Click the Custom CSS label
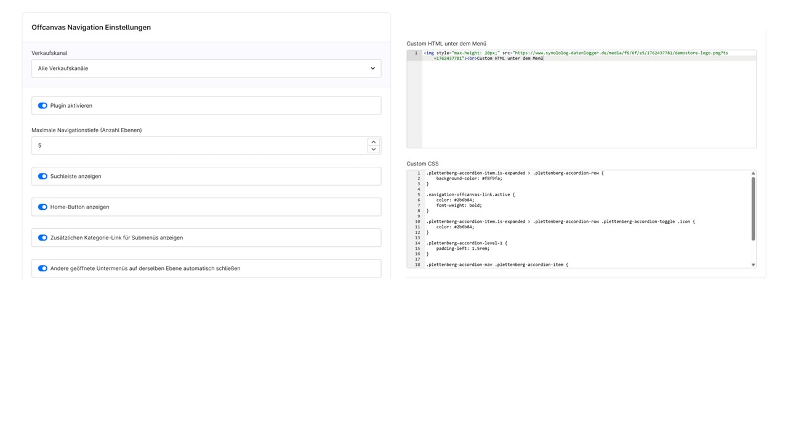The image size is (788, 443). click(422, 164)
